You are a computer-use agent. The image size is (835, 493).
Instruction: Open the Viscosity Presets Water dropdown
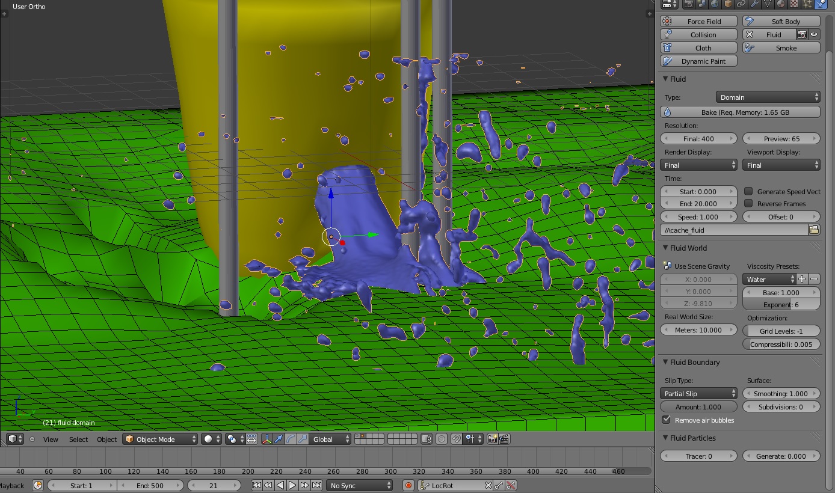769,279
